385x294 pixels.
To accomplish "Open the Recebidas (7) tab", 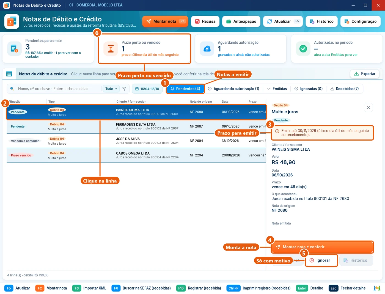I will 345,89.
